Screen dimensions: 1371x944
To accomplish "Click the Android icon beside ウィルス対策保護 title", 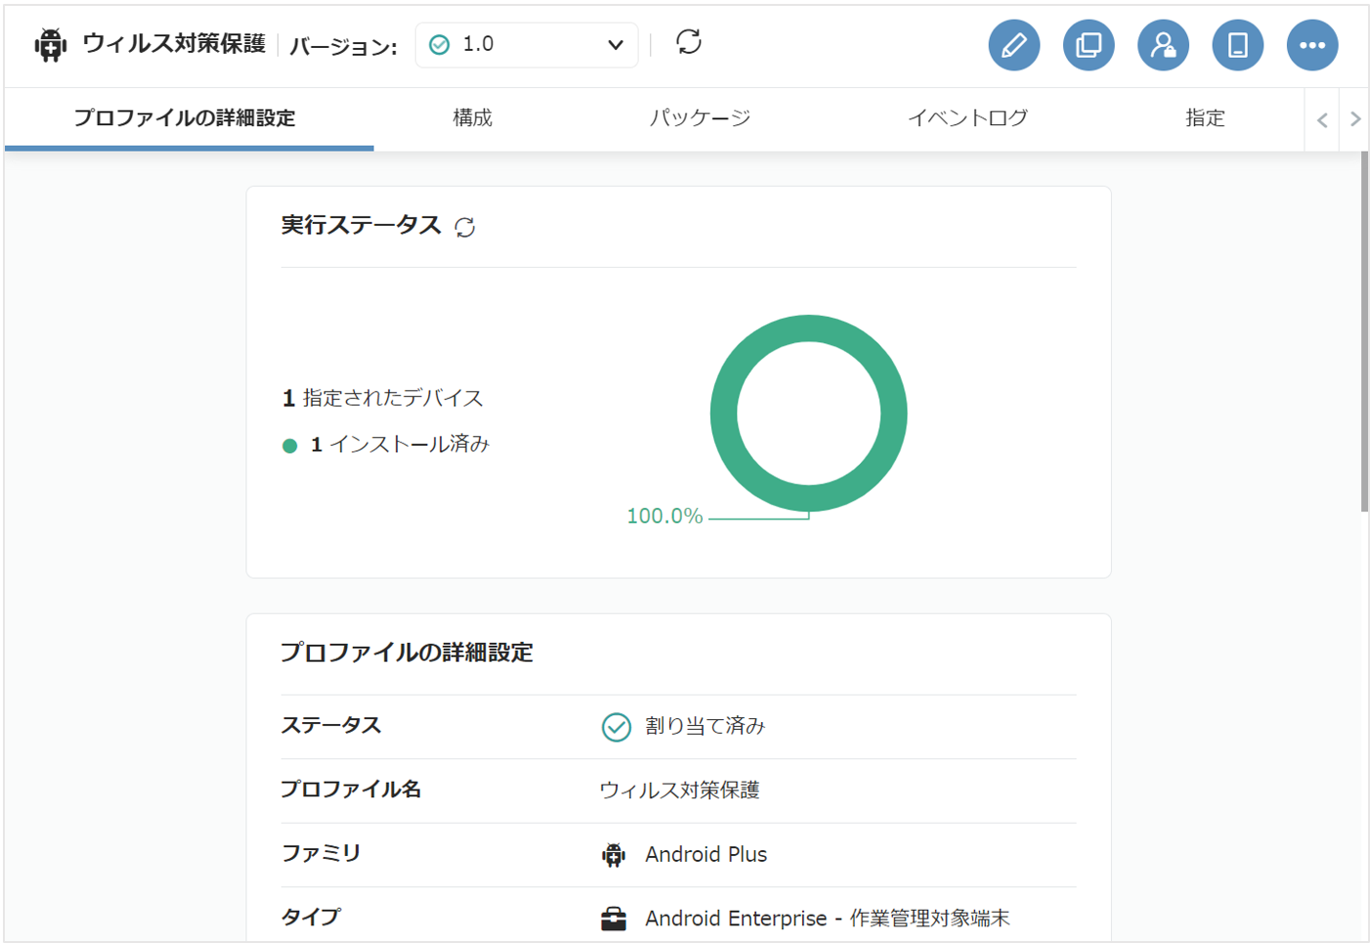I will [x=50, y=45].
